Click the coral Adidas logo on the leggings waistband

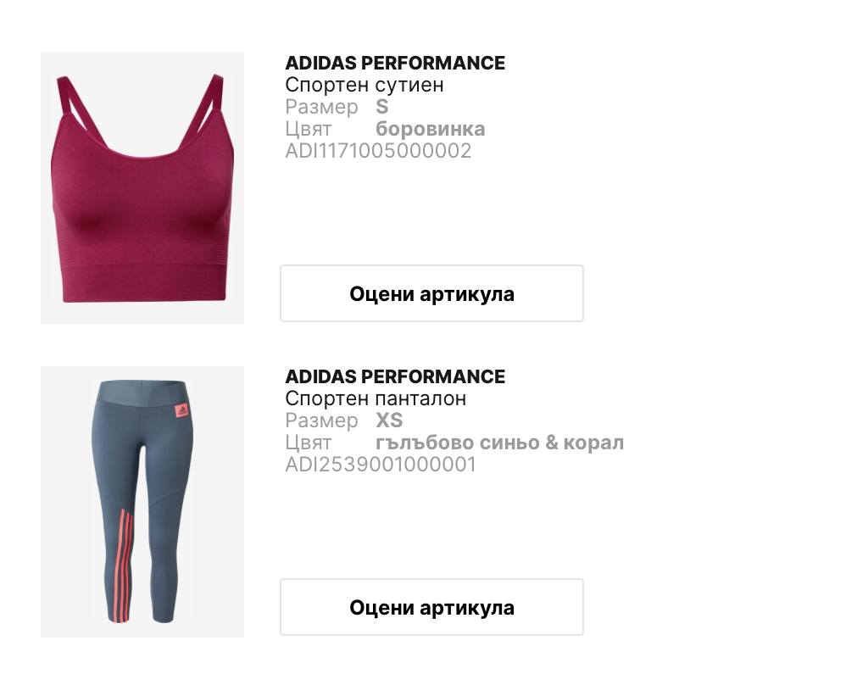pos(181,411)
